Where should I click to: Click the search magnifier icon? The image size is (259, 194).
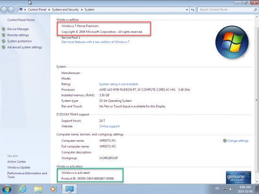click(255, 10)
